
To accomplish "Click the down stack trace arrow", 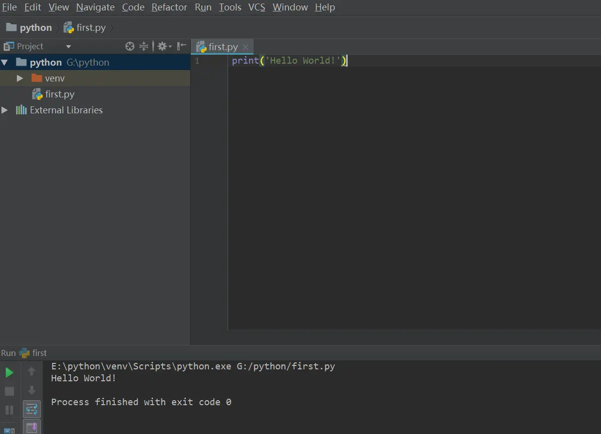I will pyautogui.click(x=32, y=390).
